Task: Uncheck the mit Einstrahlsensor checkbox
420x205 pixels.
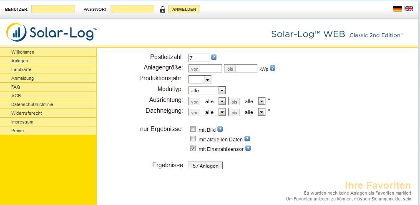Action: click(193, 149)
